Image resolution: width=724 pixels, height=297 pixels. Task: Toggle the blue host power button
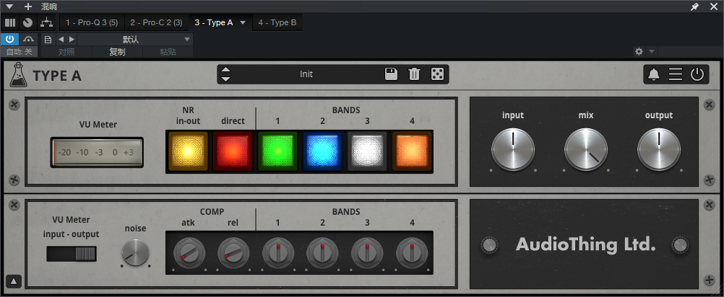[x=9, y=40]
